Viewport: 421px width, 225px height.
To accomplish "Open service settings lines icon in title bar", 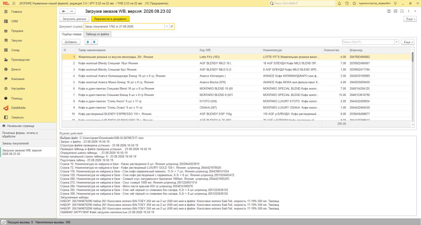I will tap(395, 3).
